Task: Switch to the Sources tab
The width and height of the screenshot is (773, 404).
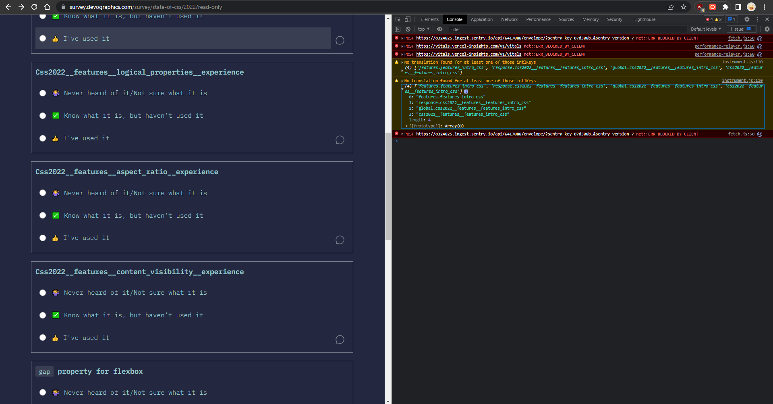Action: tap(566, 19)
